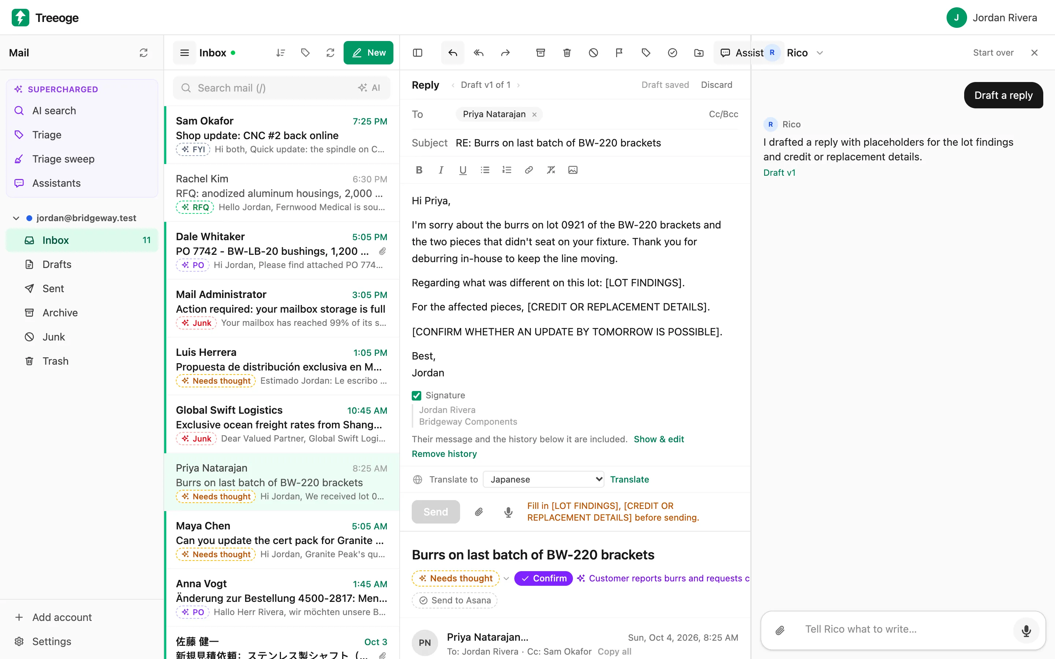Archive the open message via toolbar icon
The width and height of the screenshot is (1055, 659).
pyautogui.click(x=541, y=53)
